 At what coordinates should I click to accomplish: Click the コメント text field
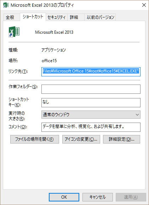(91, 127)
